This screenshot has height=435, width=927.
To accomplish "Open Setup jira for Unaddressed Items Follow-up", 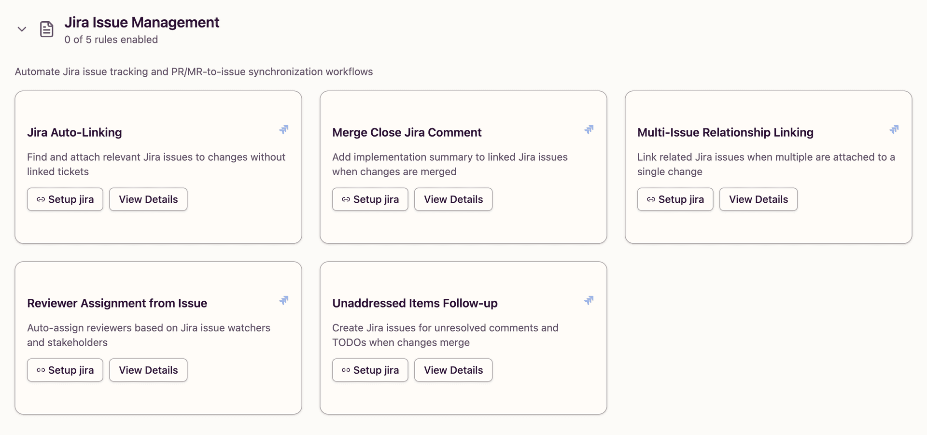I will (x=370, y=370).
